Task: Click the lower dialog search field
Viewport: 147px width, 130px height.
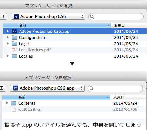Action: coord(115,88)
